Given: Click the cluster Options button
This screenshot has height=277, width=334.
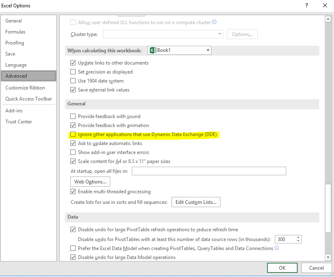Looking at the screenshot, I should (x=242, y=34).
